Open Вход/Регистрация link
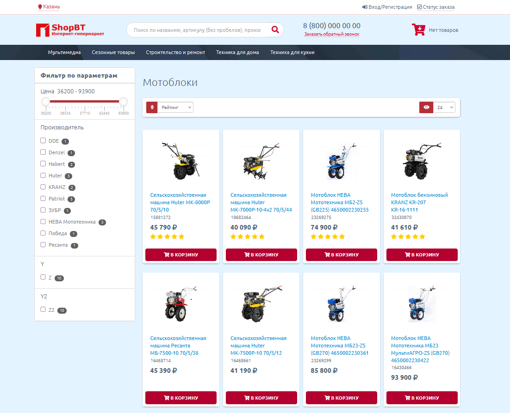The height and width of the screenshot is (413, 510). pyautogui.click(x=390, y=7)
